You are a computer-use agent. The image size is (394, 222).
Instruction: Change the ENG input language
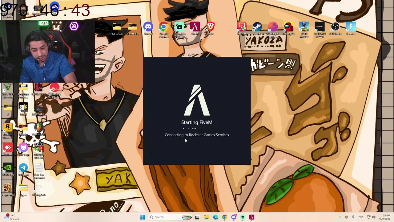[x=361, y=217]
